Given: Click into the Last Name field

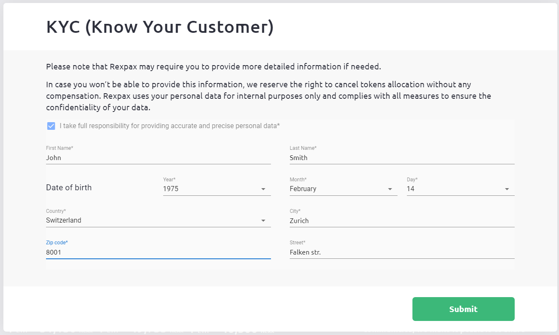Looking at the screenshot, I should point(402,157).
